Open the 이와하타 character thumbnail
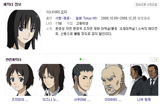 [x=113, y=80]
